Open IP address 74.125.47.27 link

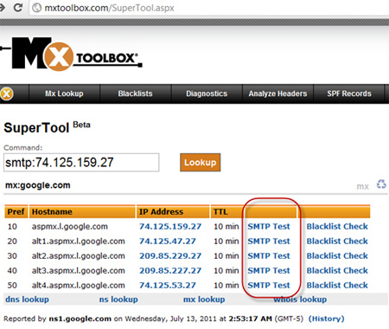pos(168,242)
